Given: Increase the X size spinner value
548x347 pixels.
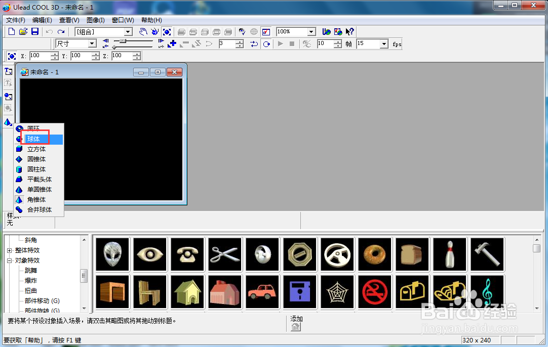Looking at the screenshot, I should [x=55, y=54].
